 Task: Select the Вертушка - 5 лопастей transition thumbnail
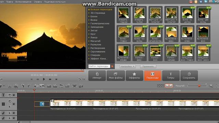[x=171, y=15]
